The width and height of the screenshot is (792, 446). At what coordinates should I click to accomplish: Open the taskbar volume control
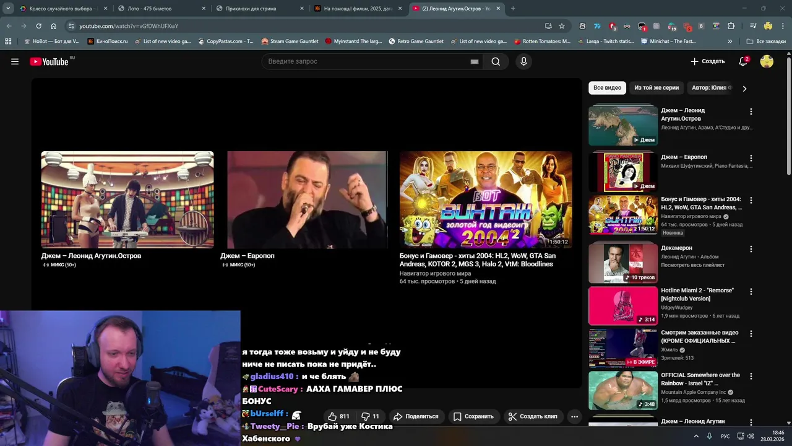click(751, 436)
